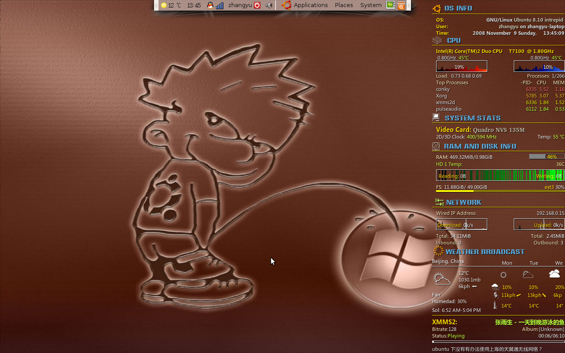The height and width of the screenshot is (353, 565).
Task: Click the right panel grip handle
Action: 409,5
